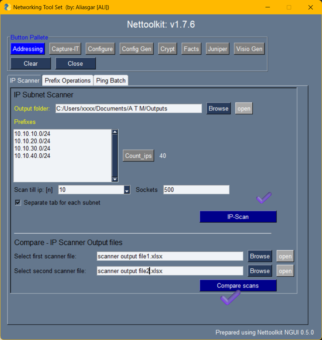Open the Configure section
The width and height of the screenshot is (322, 340).
pyautogui.click(x=100, y=49)
